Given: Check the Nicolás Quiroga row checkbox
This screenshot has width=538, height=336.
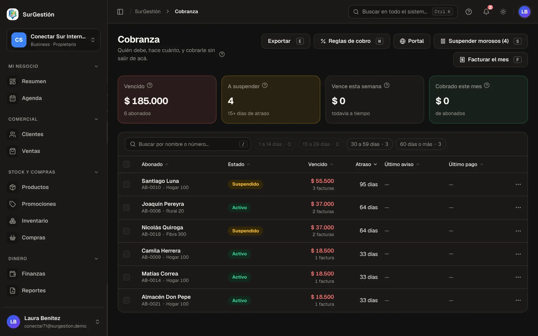Looking at the screenshot, I should point(127,231).
